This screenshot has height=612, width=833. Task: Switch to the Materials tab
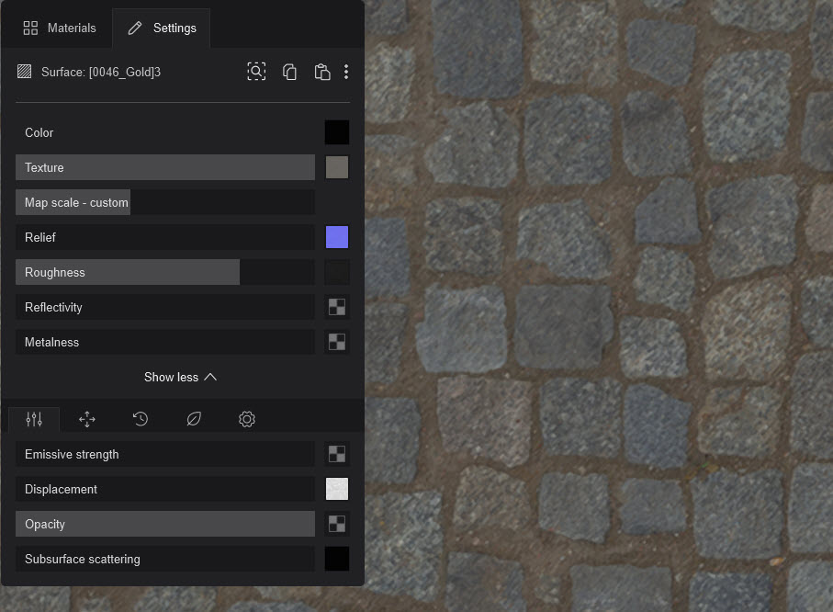click(x=59, y=28)
